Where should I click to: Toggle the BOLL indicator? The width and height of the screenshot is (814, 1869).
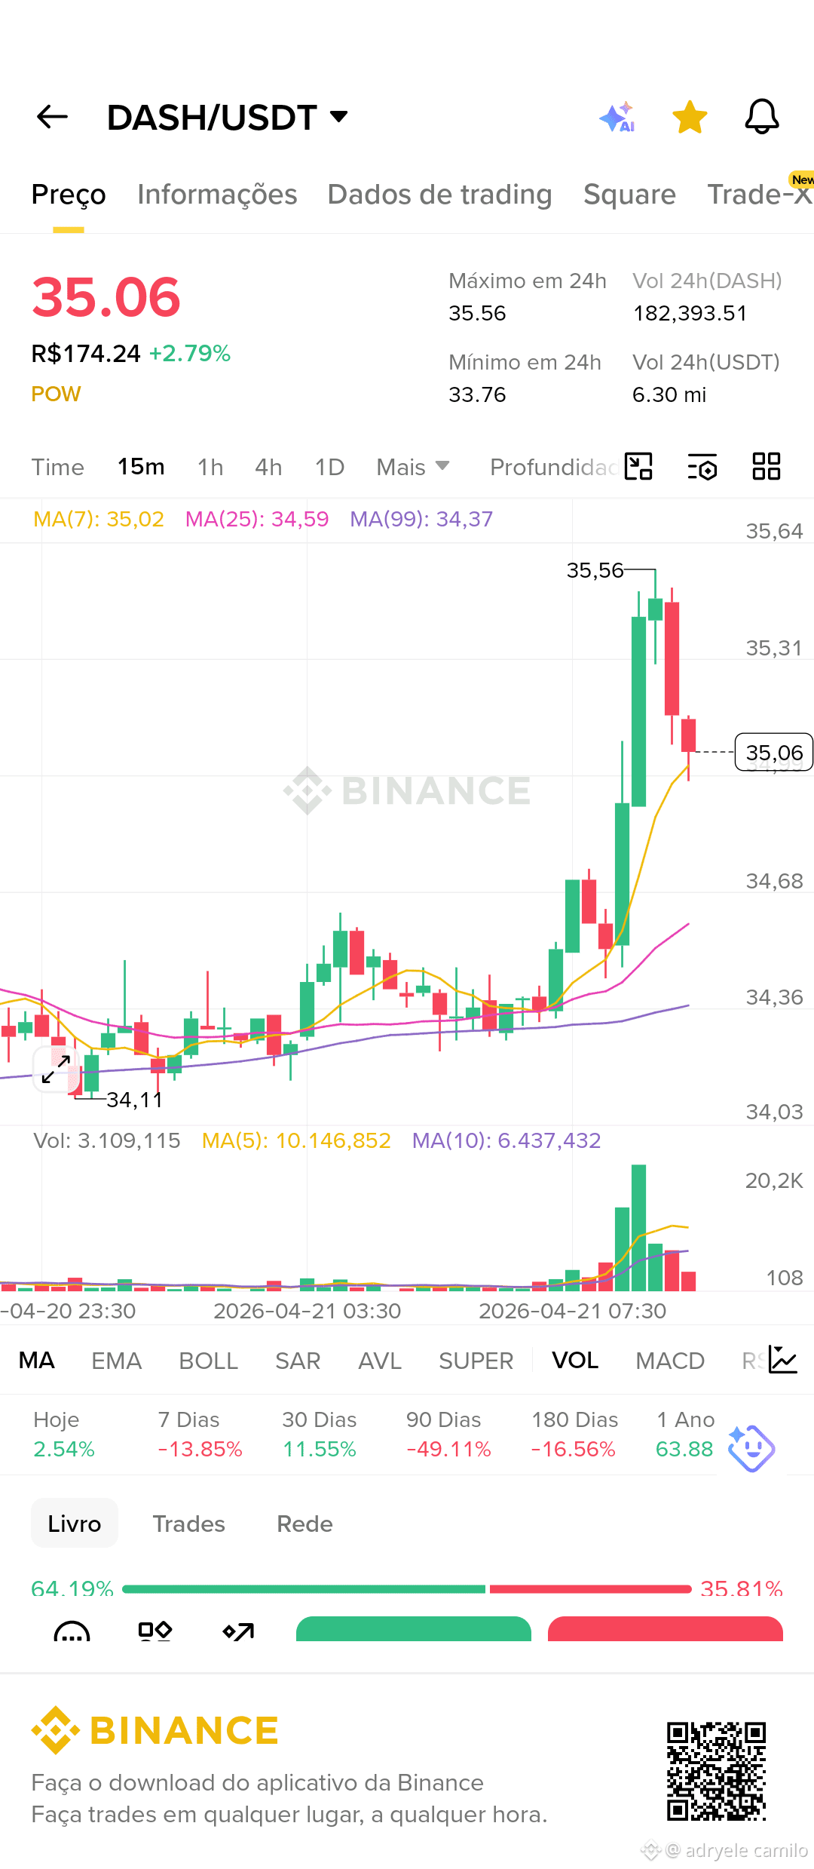(209, 1361)
